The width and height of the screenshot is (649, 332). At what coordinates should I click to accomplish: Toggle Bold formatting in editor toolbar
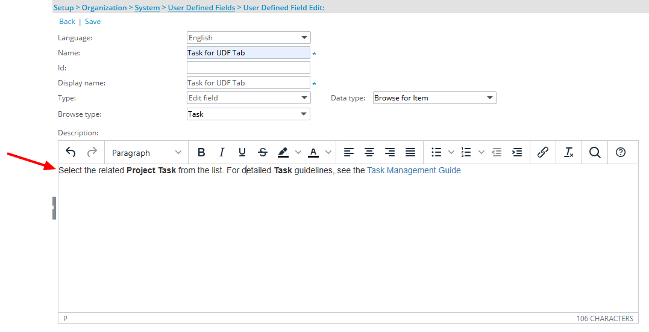point(201,152)
